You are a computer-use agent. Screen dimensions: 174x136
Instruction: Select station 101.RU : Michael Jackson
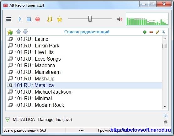coord(84,92)
